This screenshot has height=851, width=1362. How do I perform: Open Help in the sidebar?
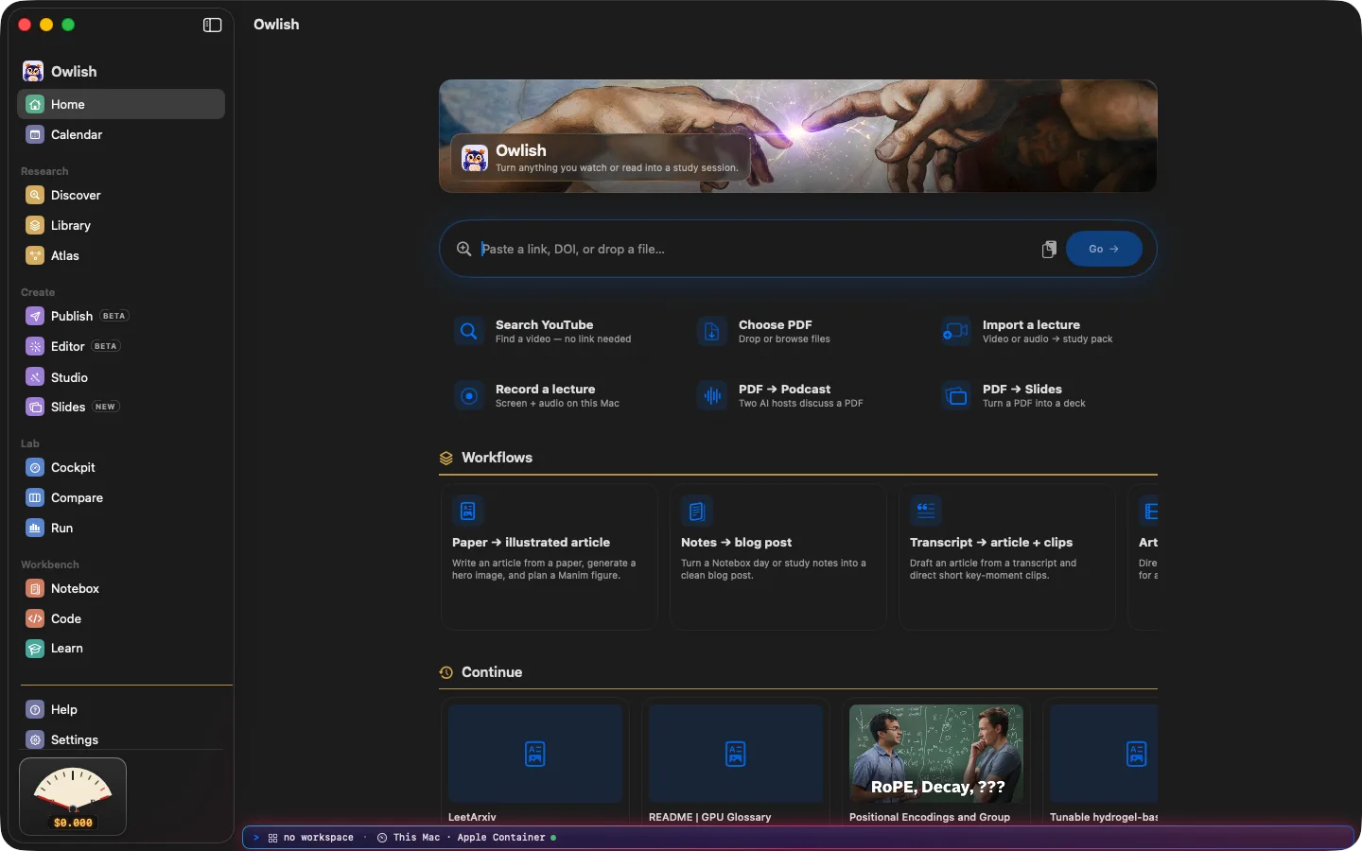coord(121,709)
